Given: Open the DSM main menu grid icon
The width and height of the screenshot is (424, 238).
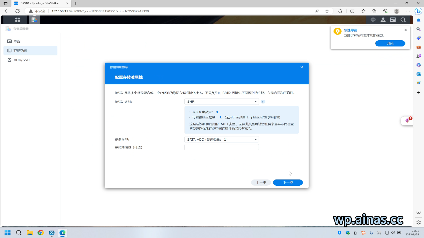Looking at the screenshot, I should (x=17, y=19).
